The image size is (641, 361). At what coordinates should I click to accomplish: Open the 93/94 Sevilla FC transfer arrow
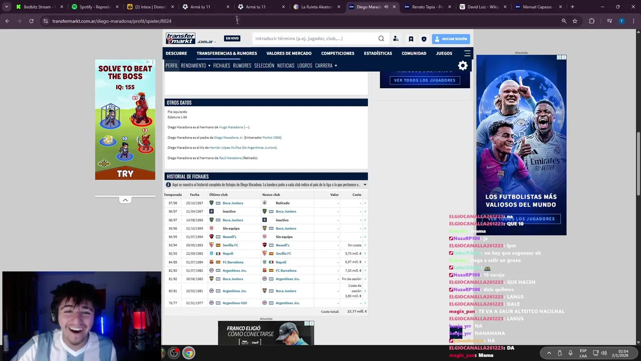pyautogui.click(x=365, y=245)
